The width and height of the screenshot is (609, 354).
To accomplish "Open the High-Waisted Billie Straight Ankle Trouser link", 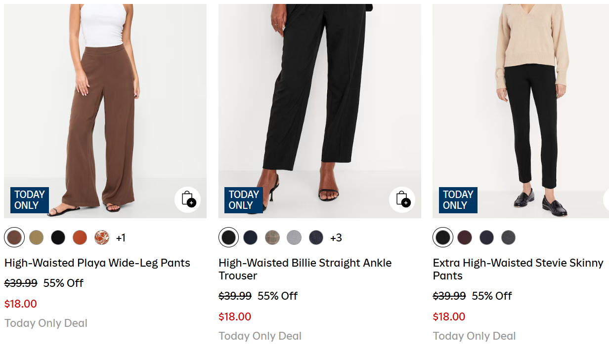I will click(x=304, y=269).
